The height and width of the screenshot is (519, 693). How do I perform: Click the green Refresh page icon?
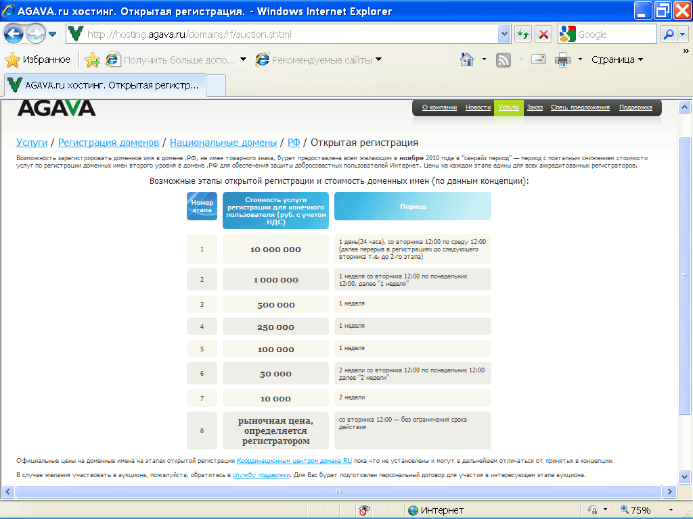point(523,34)
